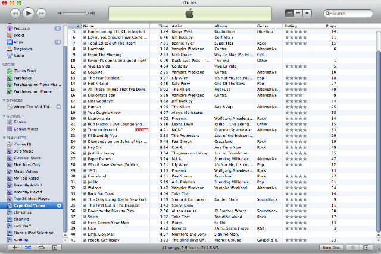Sort songs by Rating column
This screenshot has height=254, width=381.
[296, 26]
